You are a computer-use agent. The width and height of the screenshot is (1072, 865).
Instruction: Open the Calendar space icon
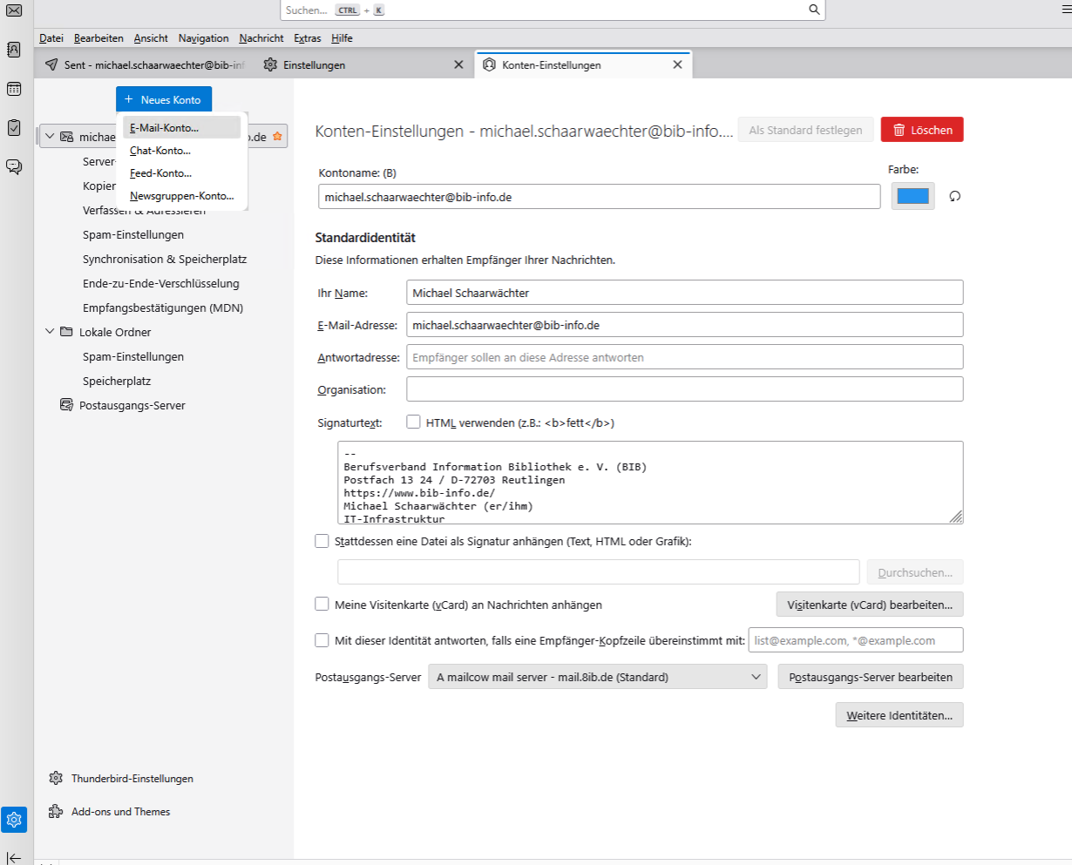point(14,89)
